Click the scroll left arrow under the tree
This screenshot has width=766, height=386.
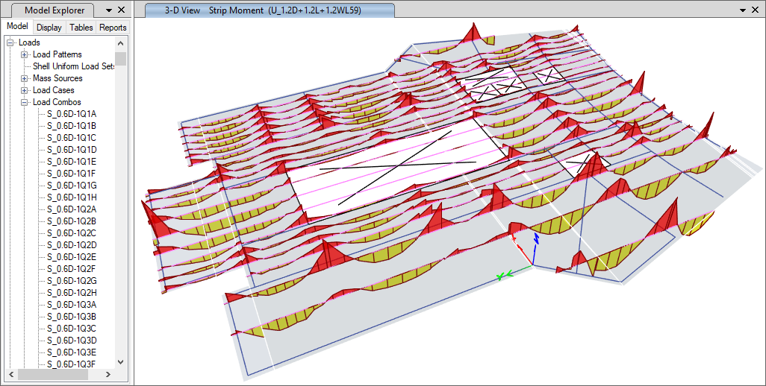(11, 374)
